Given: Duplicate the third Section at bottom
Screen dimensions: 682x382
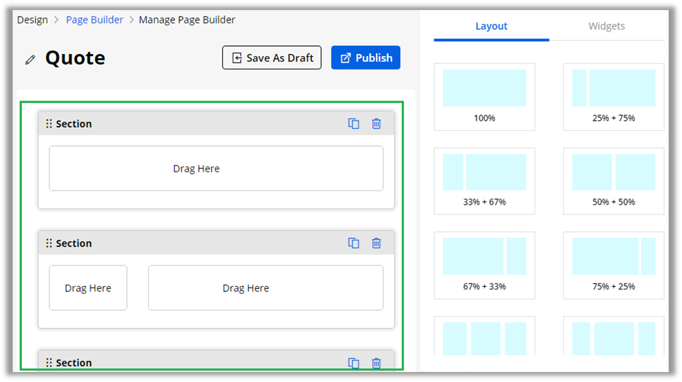Looking at the screenshot, I should point(353,363).
